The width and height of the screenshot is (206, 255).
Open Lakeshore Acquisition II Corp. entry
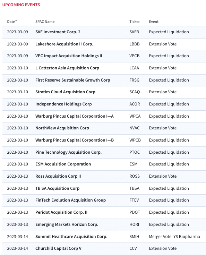click(64, 44)
